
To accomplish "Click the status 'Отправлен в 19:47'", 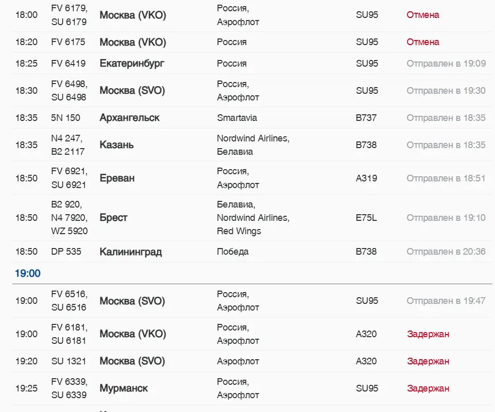I will pyautogui.click(x=446, y=301).
